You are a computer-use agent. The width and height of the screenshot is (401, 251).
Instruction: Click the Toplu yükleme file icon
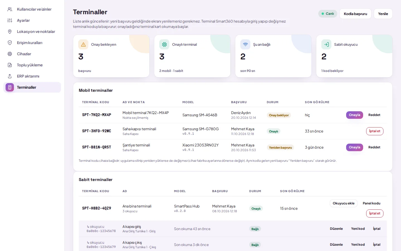coord(10,65)
